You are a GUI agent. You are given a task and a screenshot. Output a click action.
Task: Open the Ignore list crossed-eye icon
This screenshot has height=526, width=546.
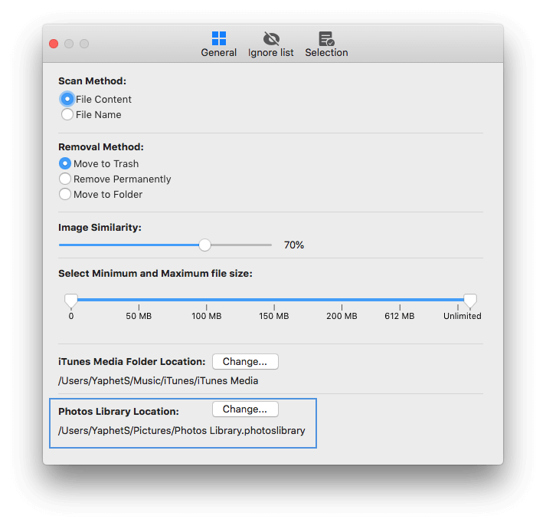click(271, 38)
